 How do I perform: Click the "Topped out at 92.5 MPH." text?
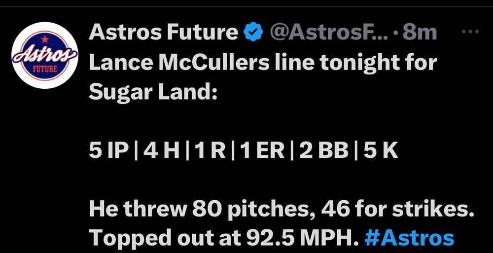pyautogui.click(x=222, y=238)
